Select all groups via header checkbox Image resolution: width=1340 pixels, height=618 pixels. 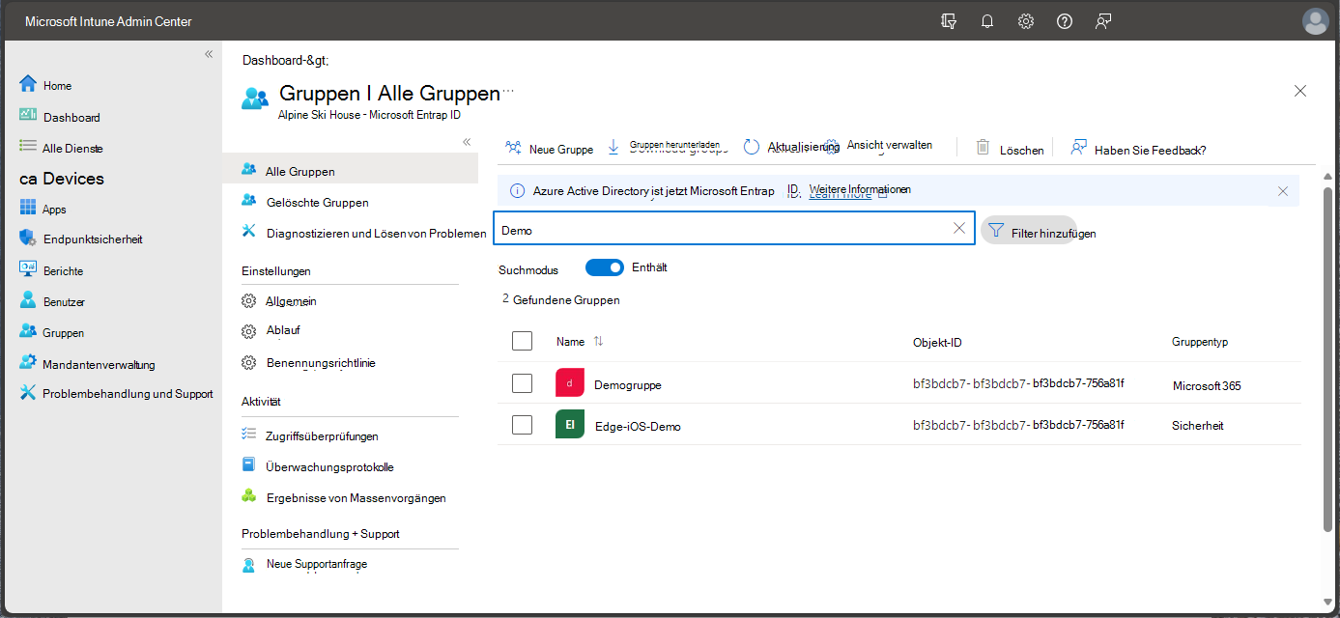pyautogui.click(x=522, y=341)
